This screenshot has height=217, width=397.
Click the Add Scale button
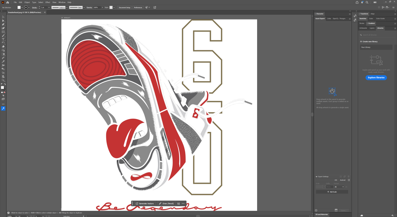tap(332, 192)
